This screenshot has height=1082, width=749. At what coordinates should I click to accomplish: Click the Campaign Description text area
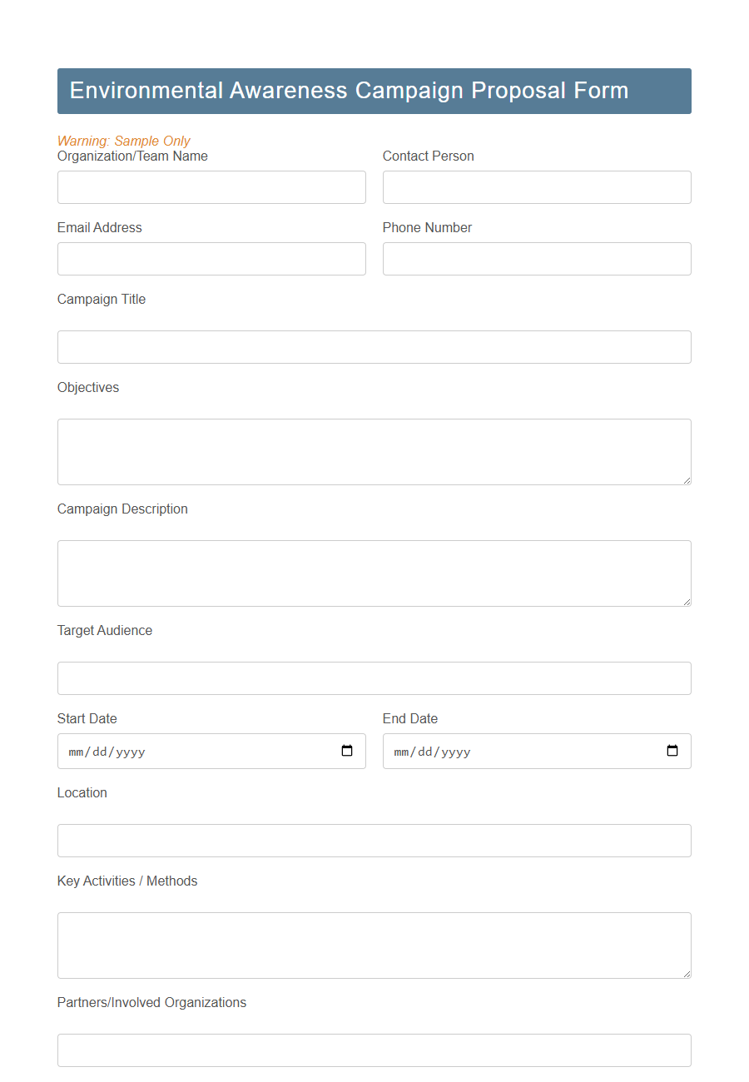374,573
